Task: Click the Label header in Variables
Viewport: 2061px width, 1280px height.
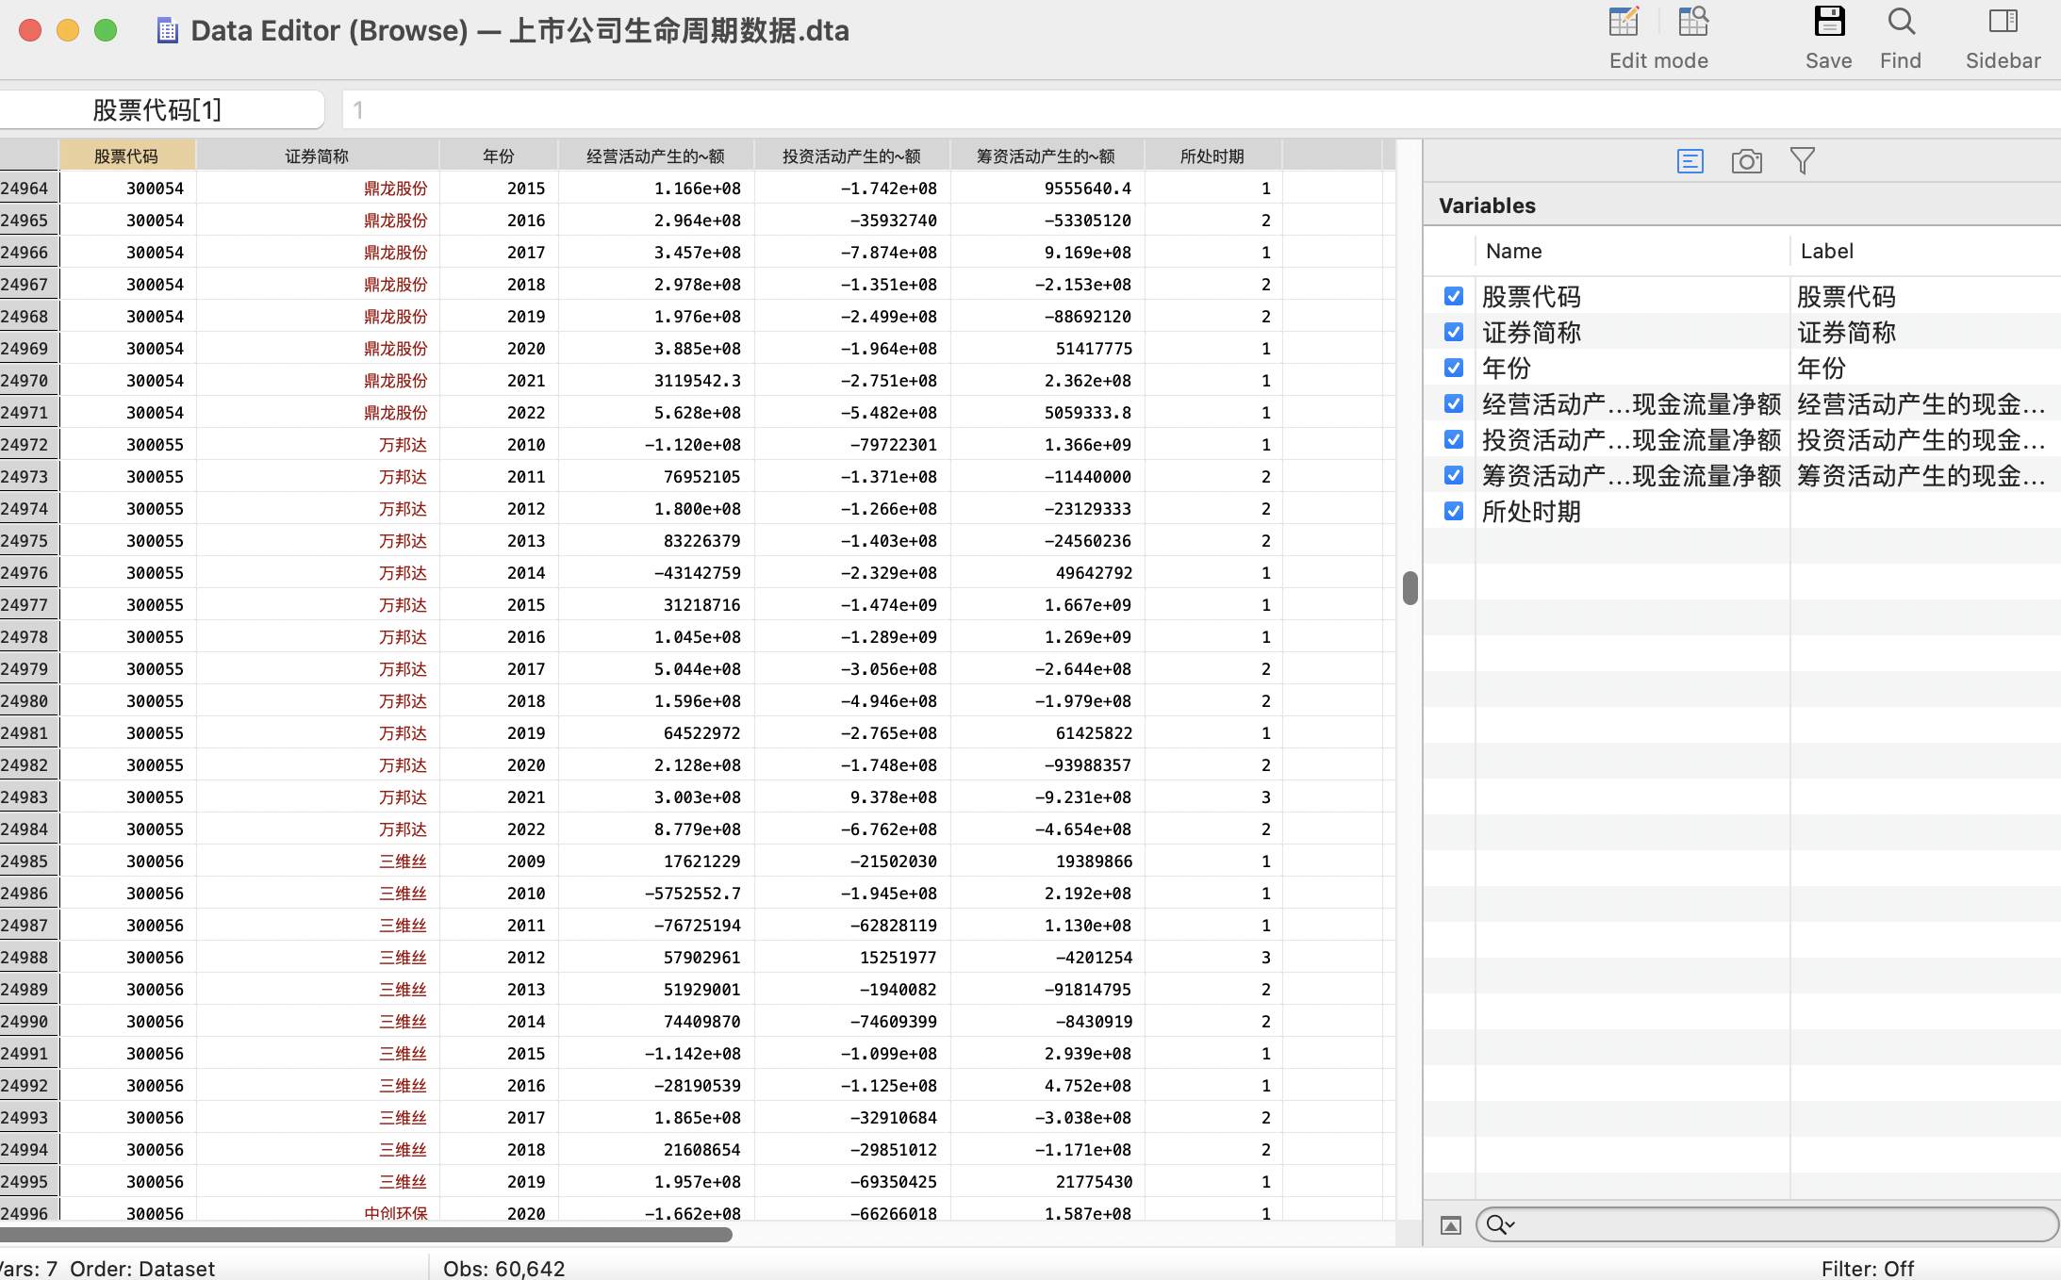Action: (x=1826, y=252)
